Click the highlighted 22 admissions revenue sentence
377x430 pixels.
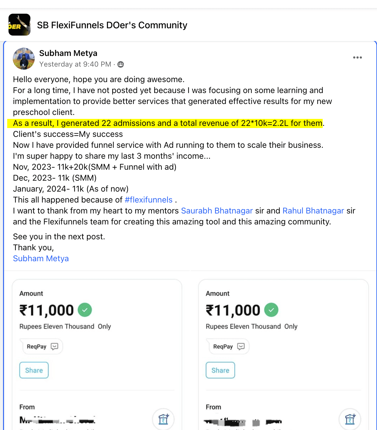(168, 123)
